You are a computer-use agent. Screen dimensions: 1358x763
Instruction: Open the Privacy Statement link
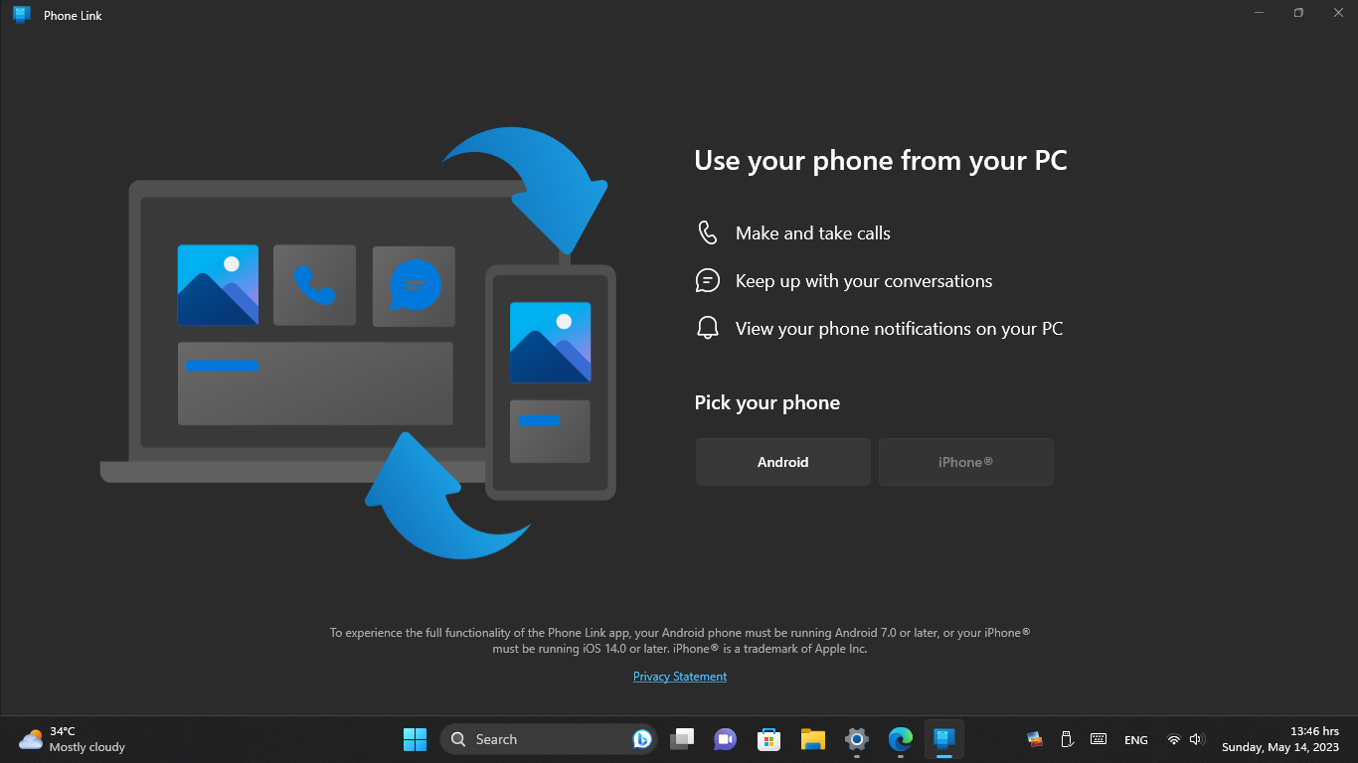pos(680,677)
